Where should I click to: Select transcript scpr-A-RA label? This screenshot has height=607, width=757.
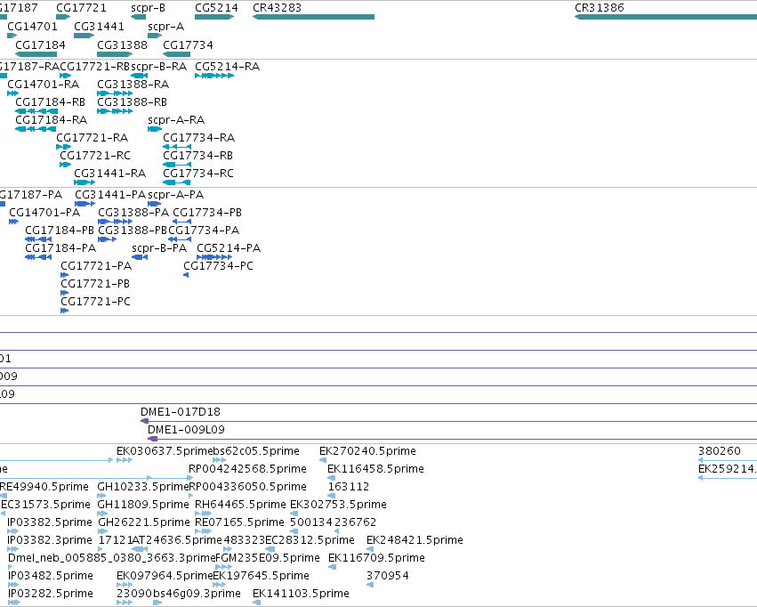[176, 120]
